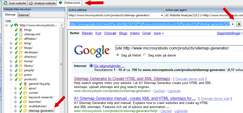The width and height of the screenshot is (243, 113).
Task: Click the products/ folder icon
Action: (x=21, y=79)
